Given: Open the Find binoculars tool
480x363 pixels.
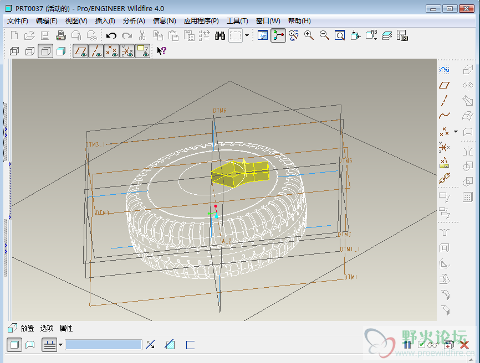Looking at the screenshot, I should (x=220, y=36).
